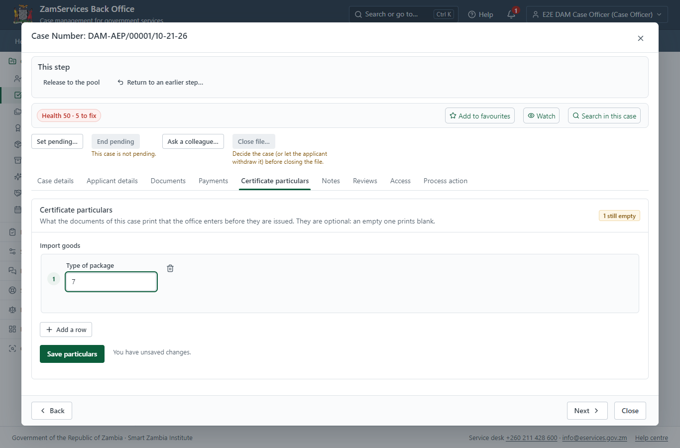Open the folder chart sidebar icon
Screen dimensions: 680x448
tap(12, 61)
